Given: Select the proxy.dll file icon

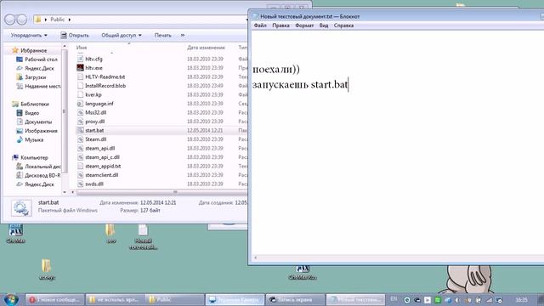Looking at the screenshot, I should click(80, 122).
